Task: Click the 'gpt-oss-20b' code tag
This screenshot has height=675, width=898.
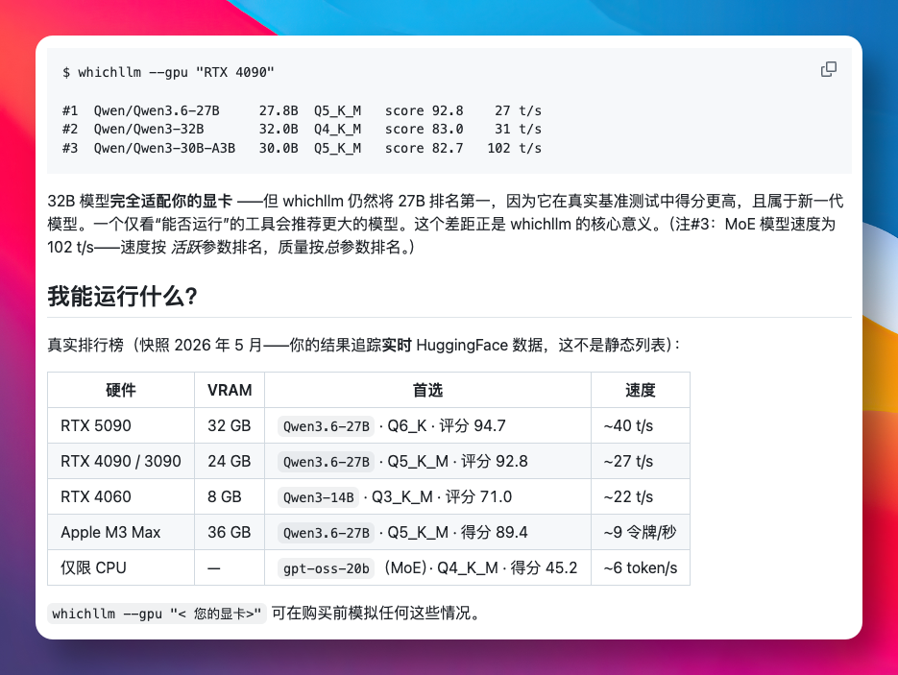Action: [x=326, y=567]
